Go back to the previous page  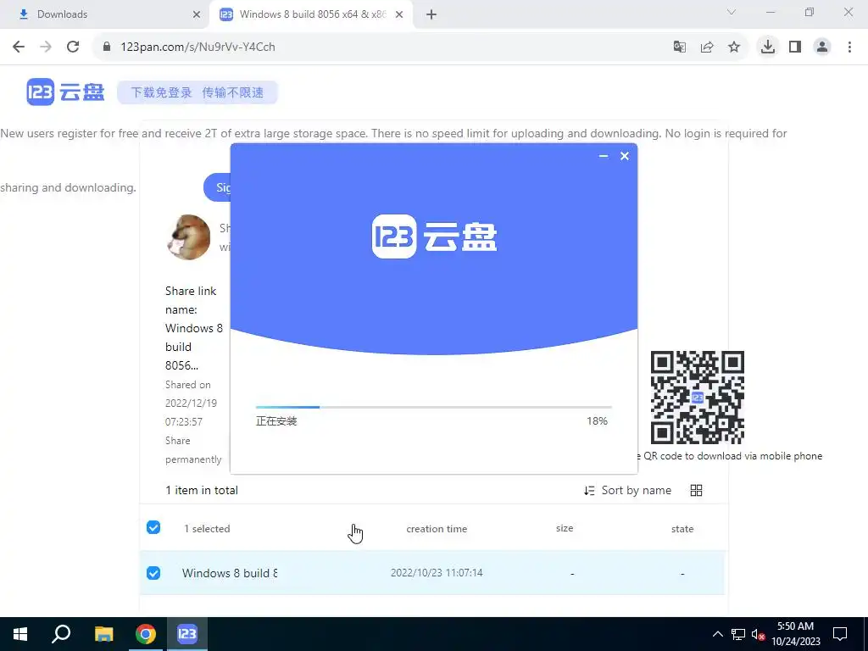click(19, 47)
